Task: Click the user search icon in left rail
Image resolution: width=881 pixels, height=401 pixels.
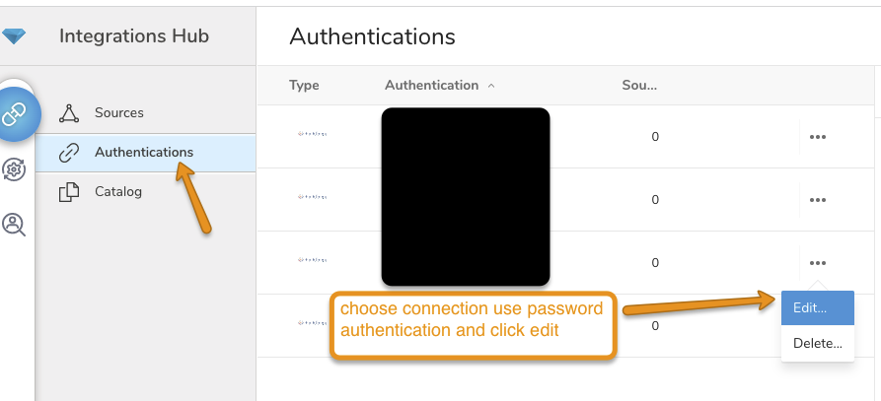Action: (x=14, y=225)
